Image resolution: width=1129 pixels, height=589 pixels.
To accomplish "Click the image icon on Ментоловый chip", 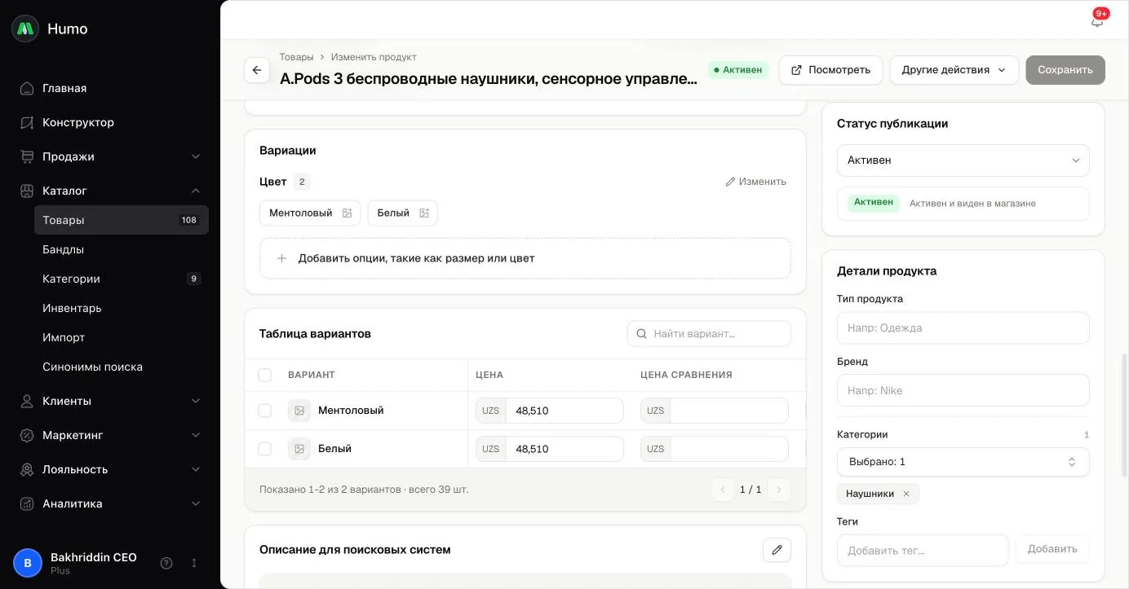I will [347, 213].
